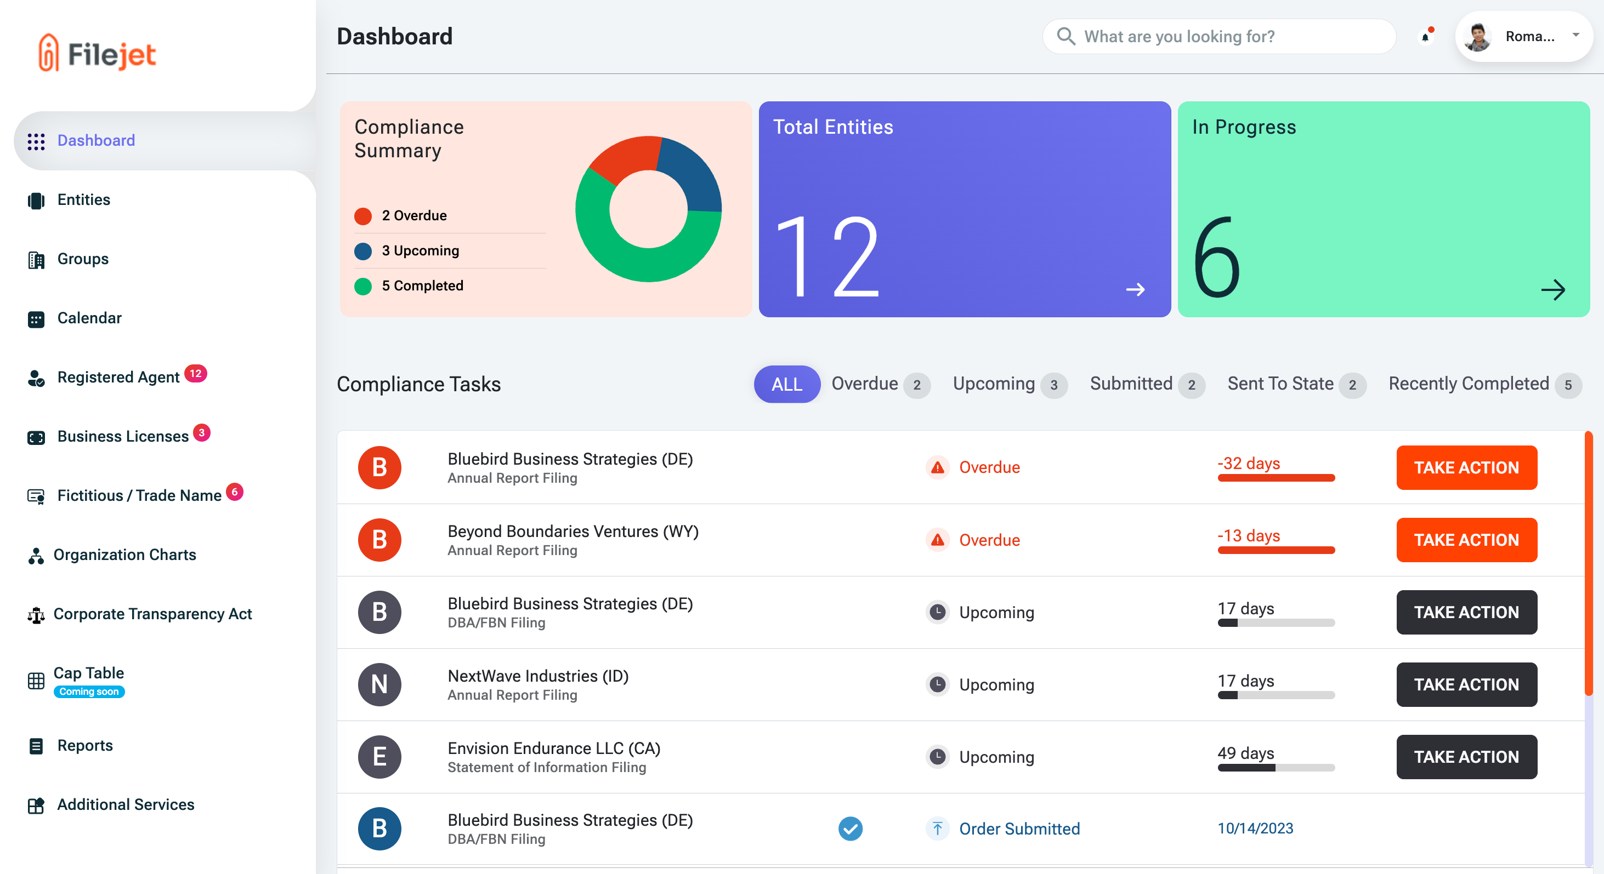Click the '5 Completed' legend text
The width and height of the screenshot is (1604, 874).
coord(422,285)
